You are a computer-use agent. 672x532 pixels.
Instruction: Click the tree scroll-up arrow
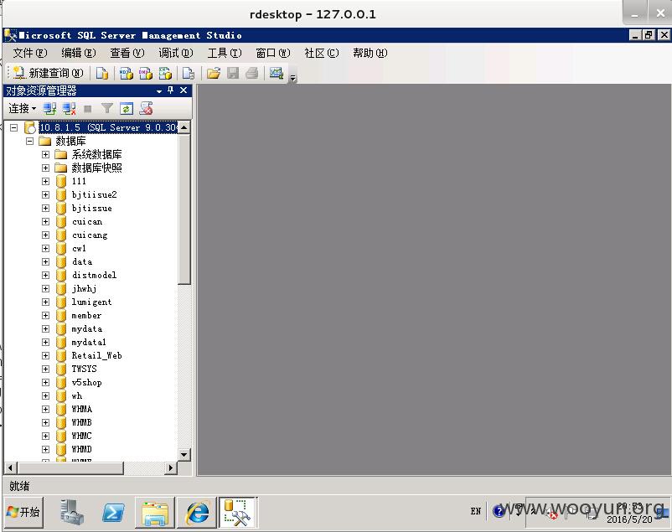click(x=184, y=127)
